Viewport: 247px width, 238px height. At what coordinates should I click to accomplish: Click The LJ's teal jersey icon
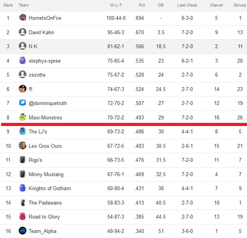tap(23, 131)
